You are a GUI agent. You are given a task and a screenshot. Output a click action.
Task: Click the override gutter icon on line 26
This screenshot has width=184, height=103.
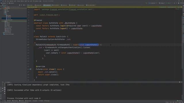coord(30,69)
